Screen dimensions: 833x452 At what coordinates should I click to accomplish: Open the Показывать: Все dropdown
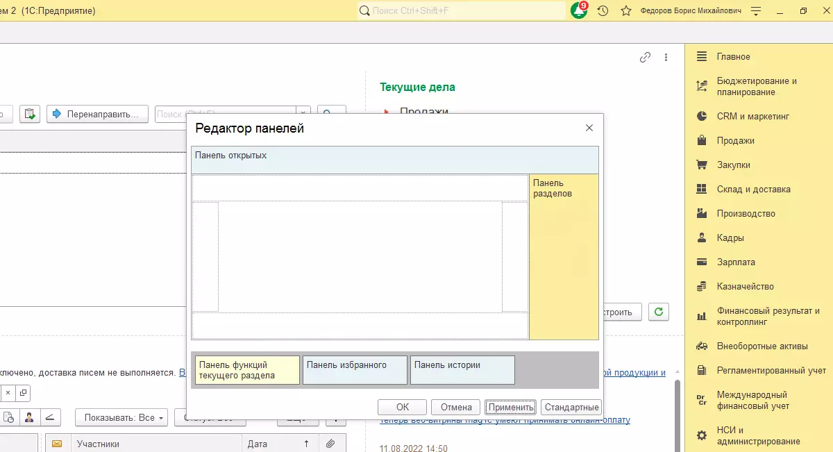(x=121, y=417)
